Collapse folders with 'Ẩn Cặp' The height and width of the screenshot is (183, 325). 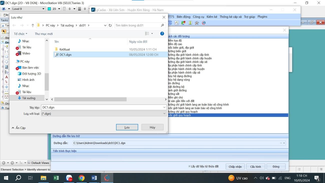pos(19,128)
